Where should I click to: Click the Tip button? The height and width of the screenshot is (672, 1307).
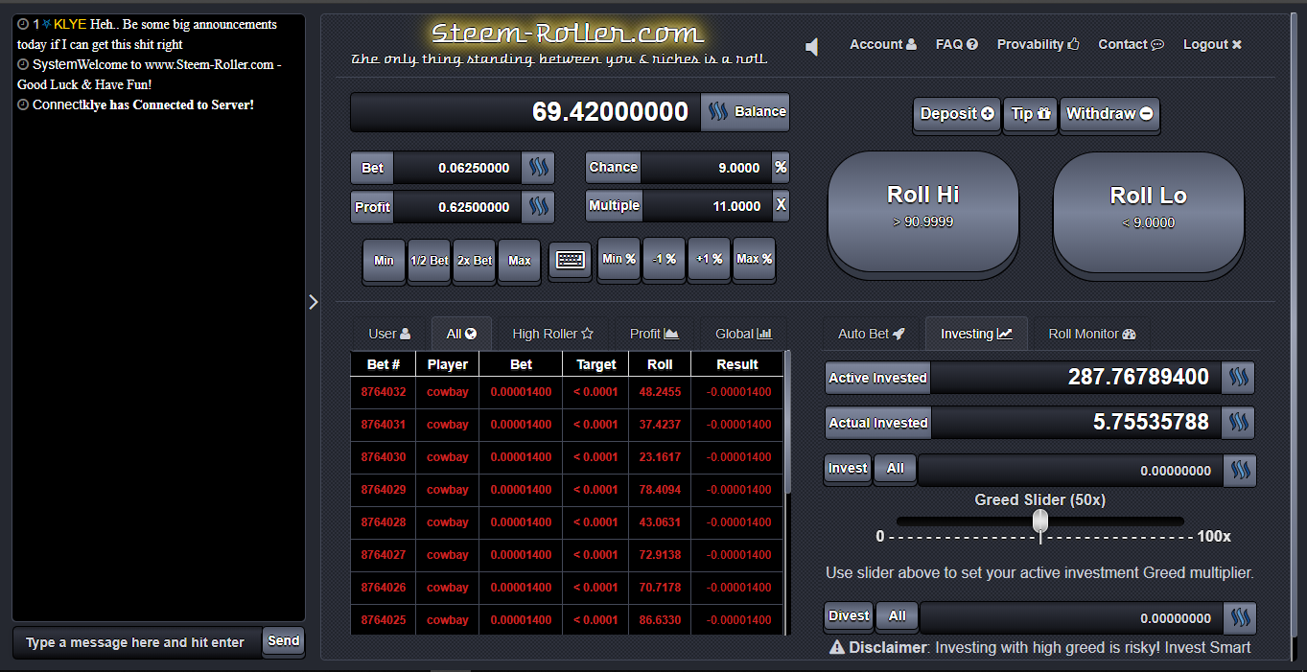pos(1031,114)
